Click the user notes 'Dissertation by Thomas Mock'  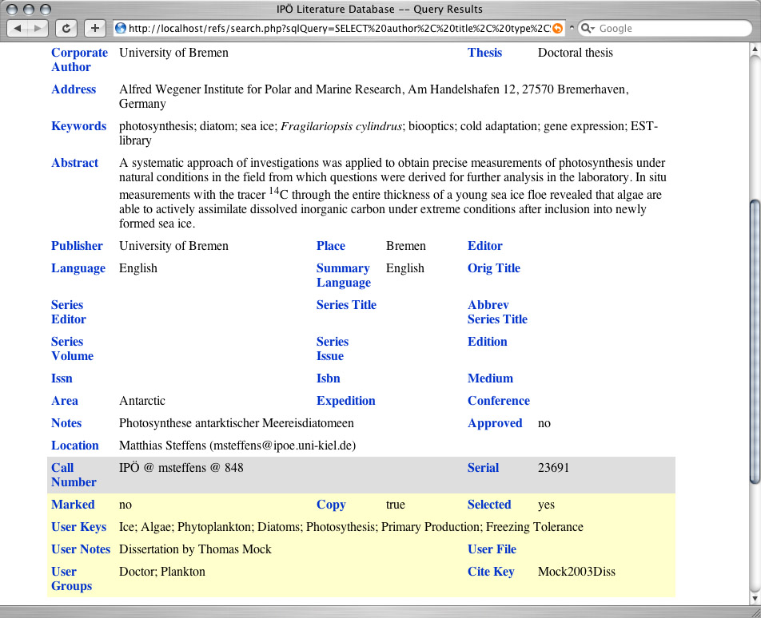tap(195, 549)
